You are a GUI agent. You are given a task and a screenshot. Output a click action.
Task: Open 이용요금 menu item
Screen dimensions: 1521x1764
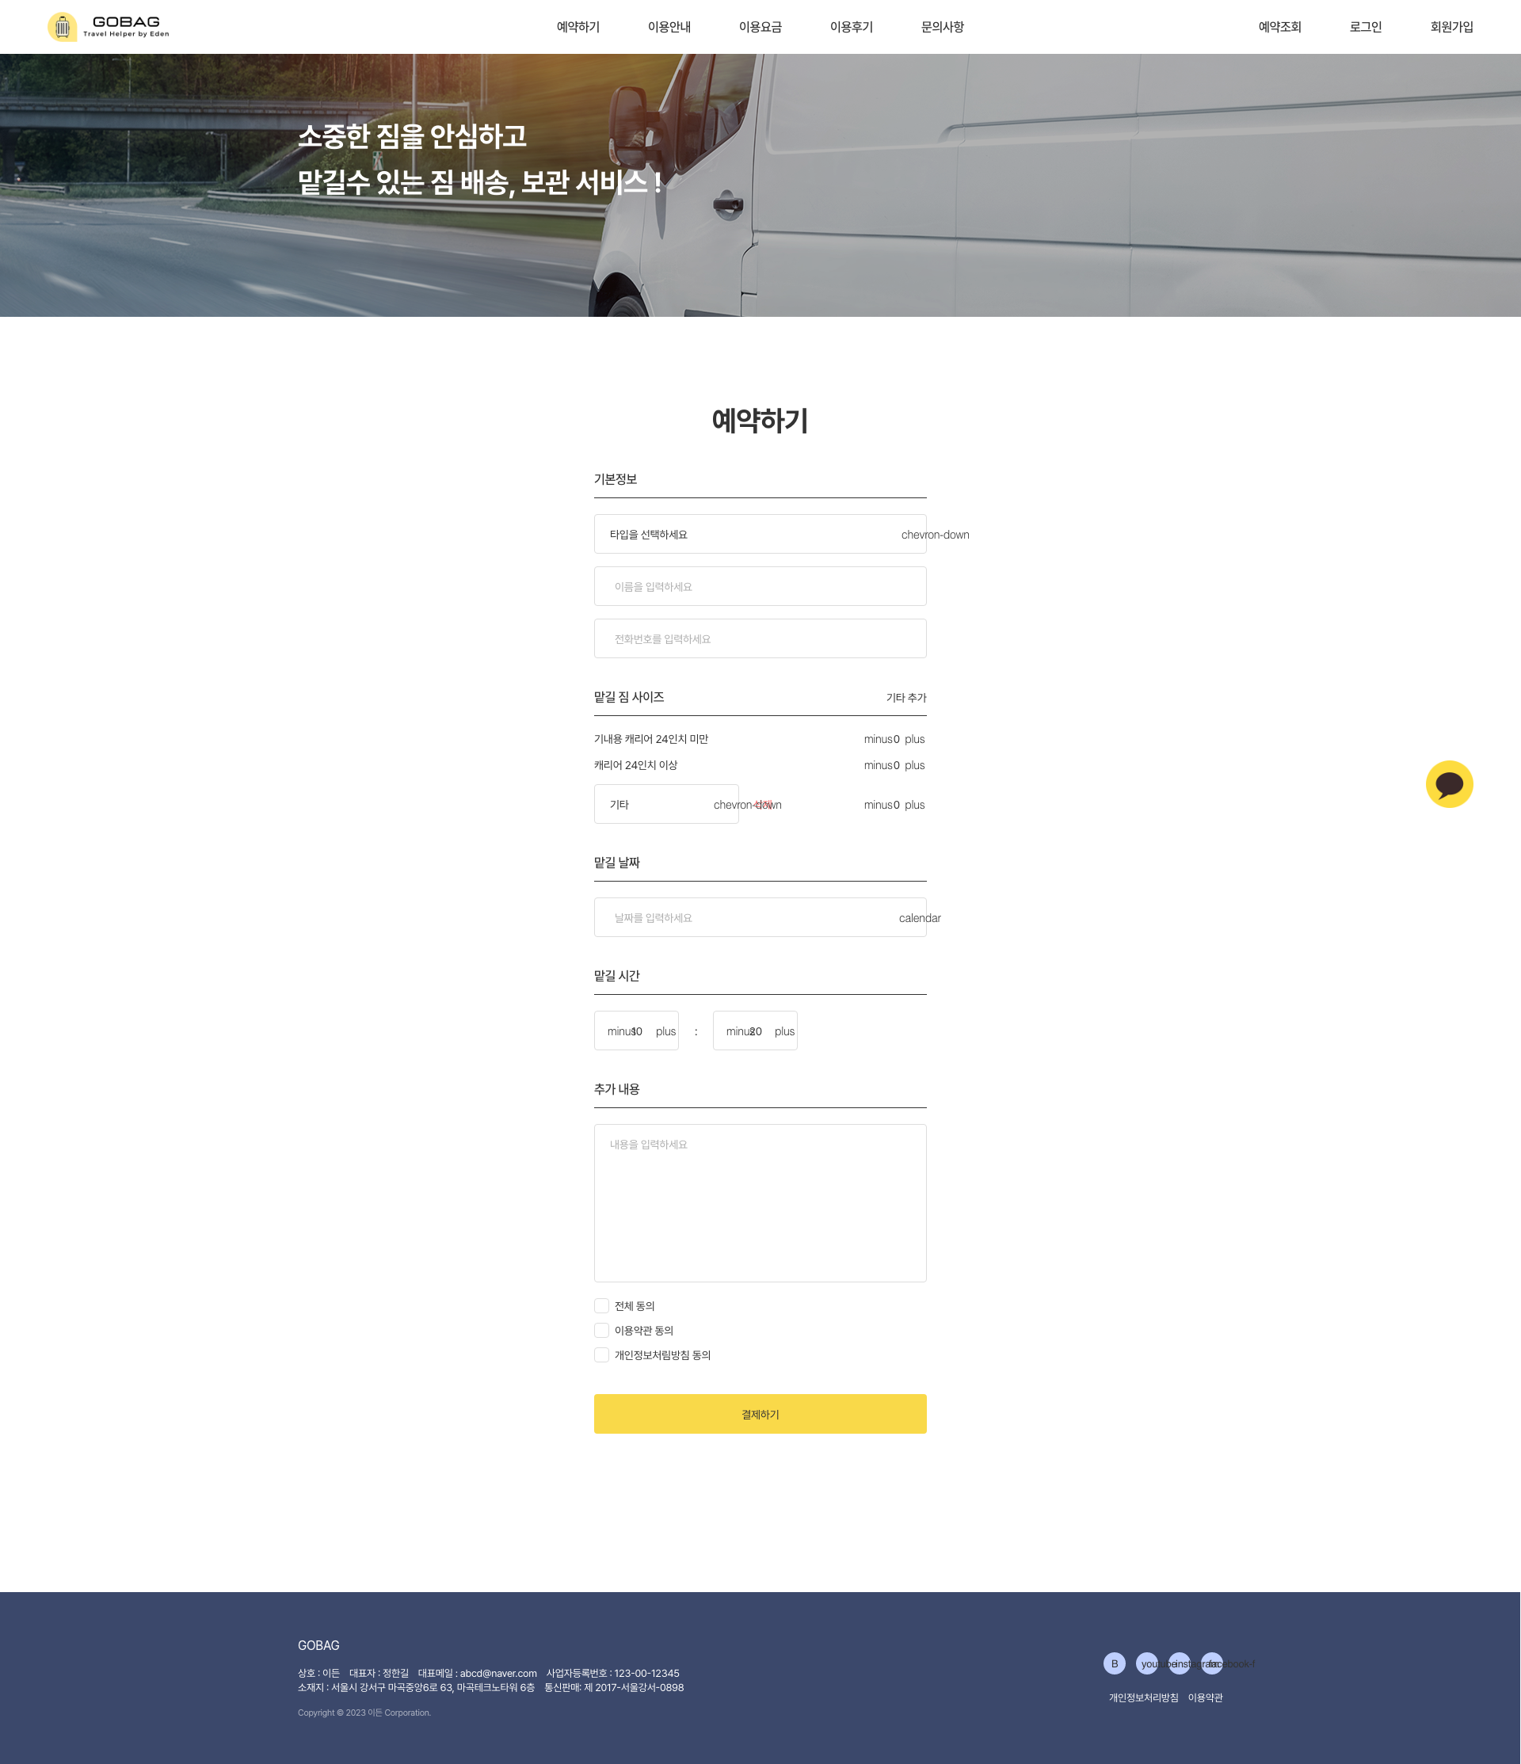pyautogui.click(x=760, y=27)
